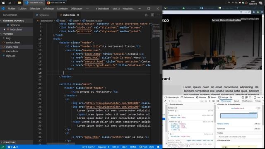Select index.html under open editors

(16, 29)
